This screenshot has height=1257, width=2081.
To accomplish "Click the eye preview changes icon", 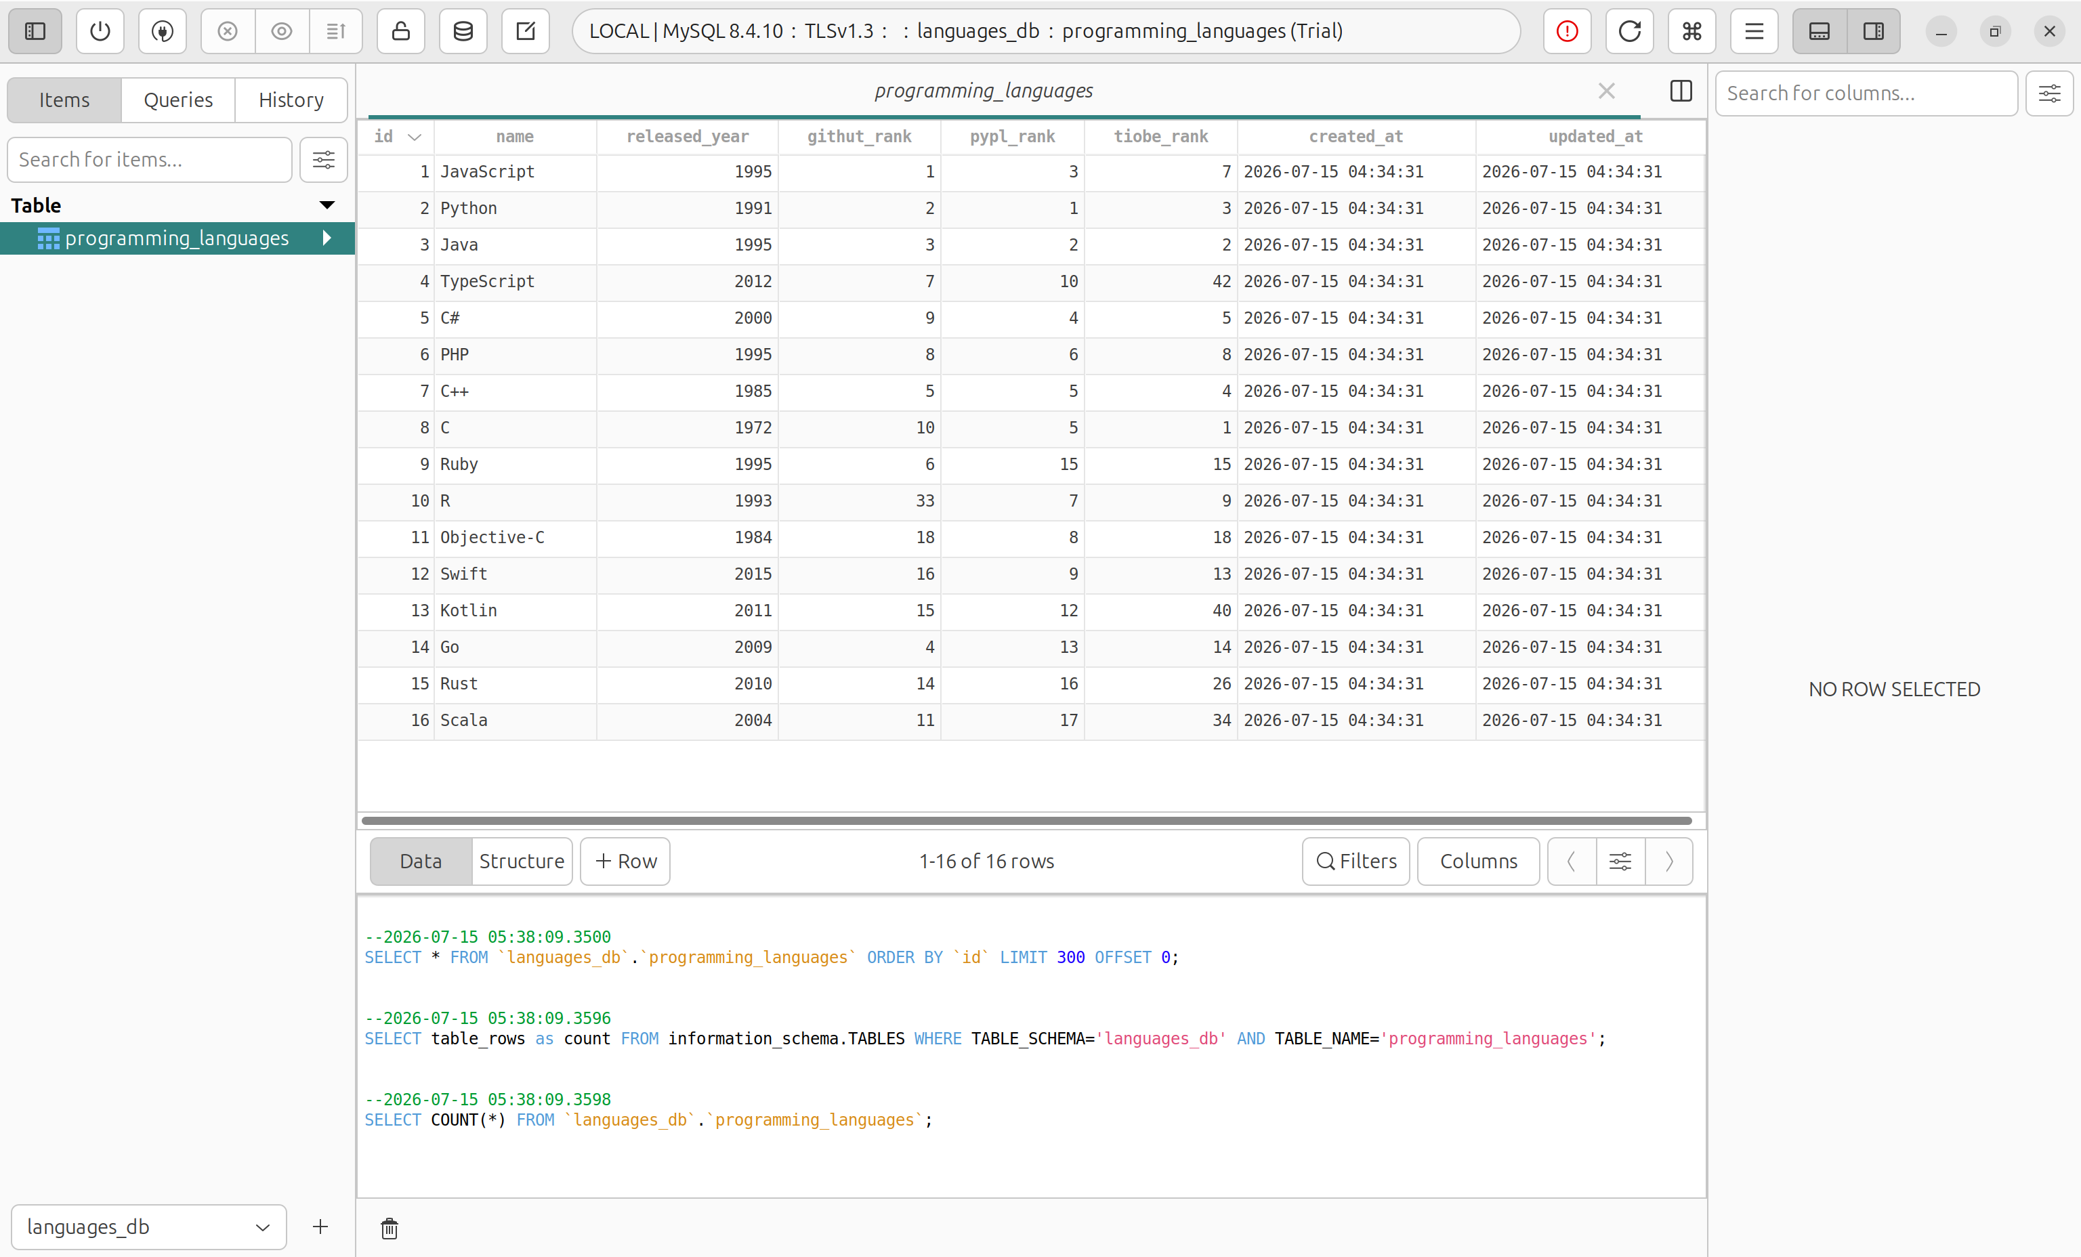I will (281, 31).
